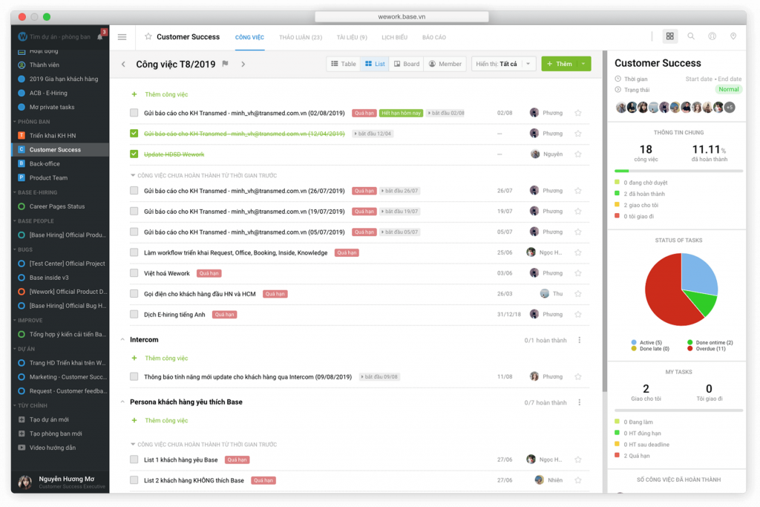Image resolution: width=760 pixels, height=507 pixels.
Task: Uncheck the completed Update HDSD Wework task
Action: point(134,154)
